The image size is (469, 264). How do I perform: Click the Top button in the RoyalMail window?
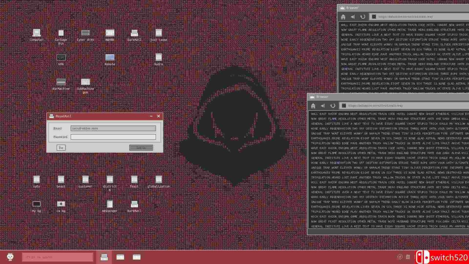(61, 147)
